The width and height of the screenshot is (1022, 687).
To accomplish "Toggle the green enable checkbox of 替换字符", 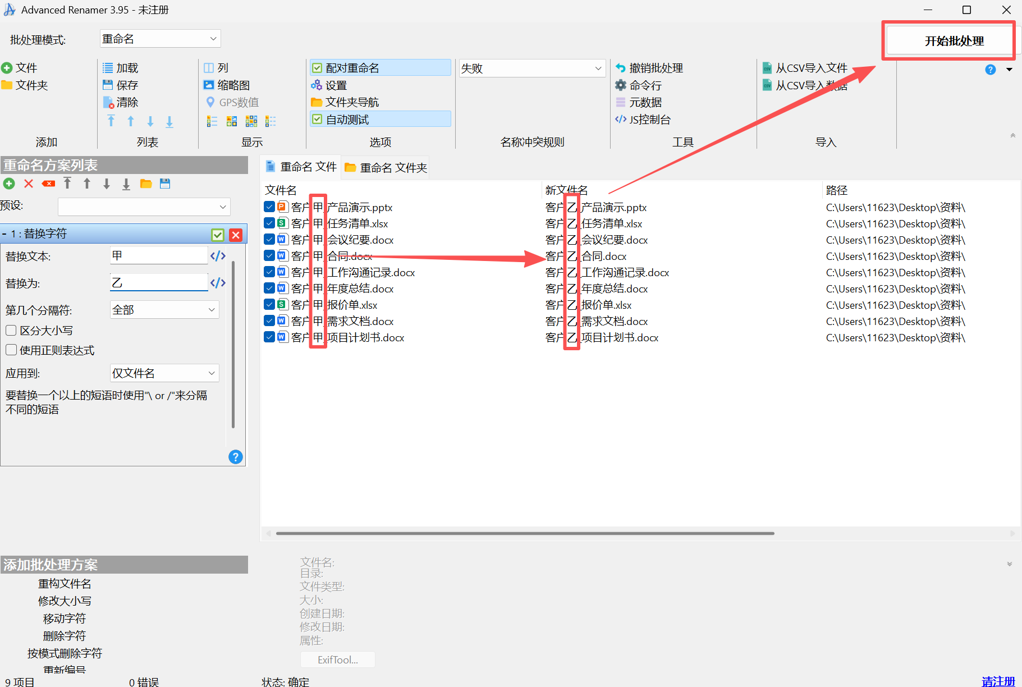I will (218, 235).
